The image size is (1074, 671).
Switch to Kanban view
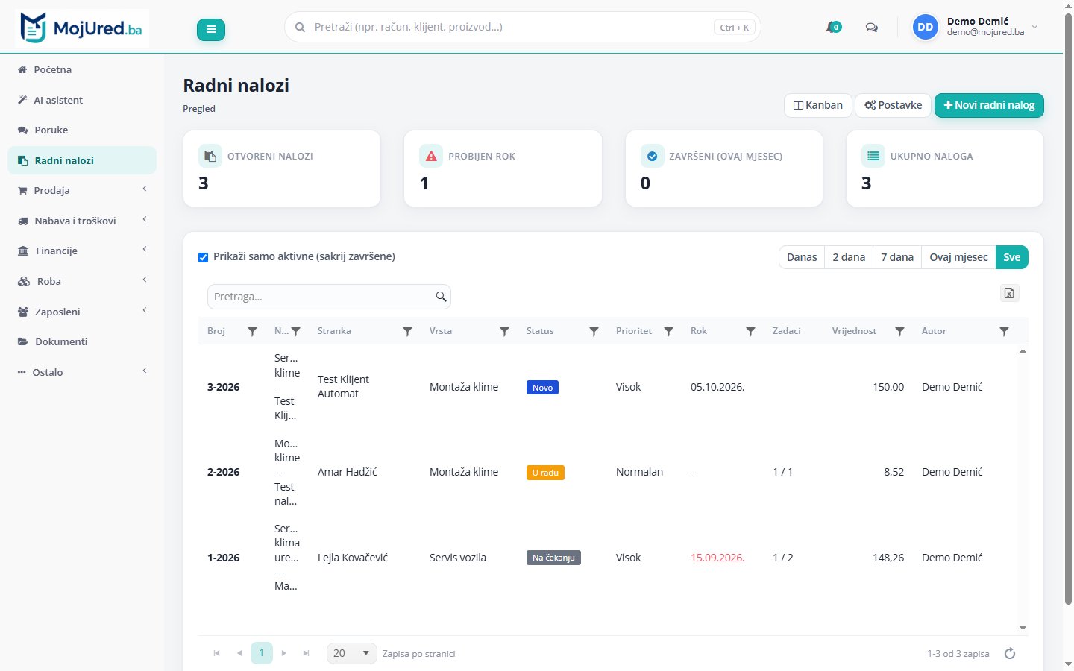click(x=818, y=105)
